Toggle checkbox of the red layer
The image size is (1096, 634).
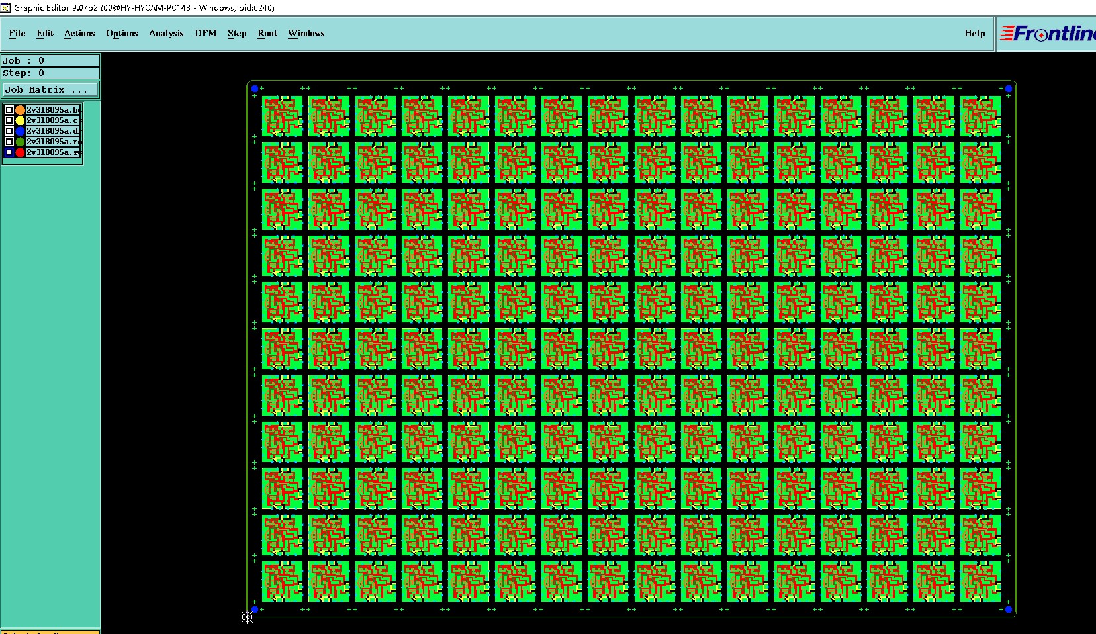[9, 152]
